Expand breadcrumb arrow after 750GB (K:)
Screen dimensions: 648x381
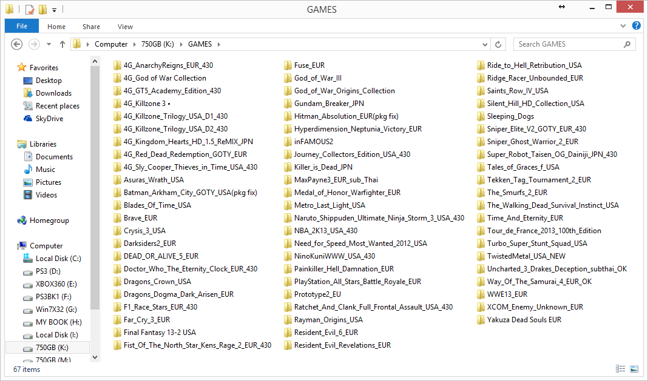tap(181, 44)
